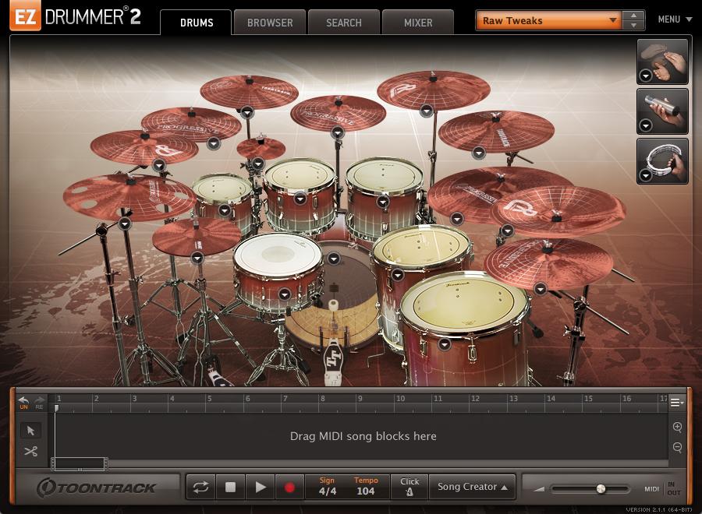702x514 pixels.
Task: Switch to the Browser tab
Action: (x=270, y=23)
